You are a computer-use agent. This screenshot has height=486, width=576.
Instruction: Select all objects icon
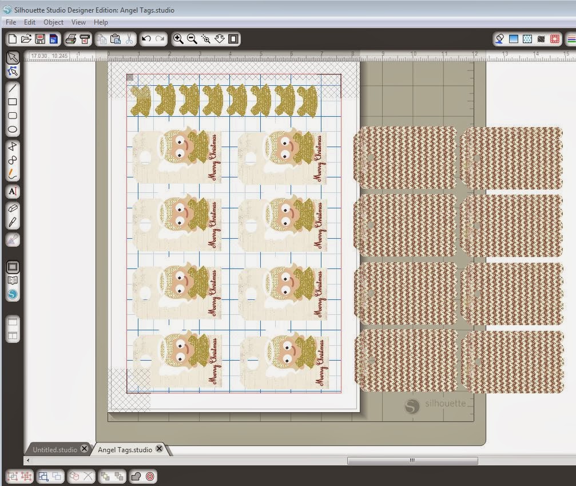(43, 476)
